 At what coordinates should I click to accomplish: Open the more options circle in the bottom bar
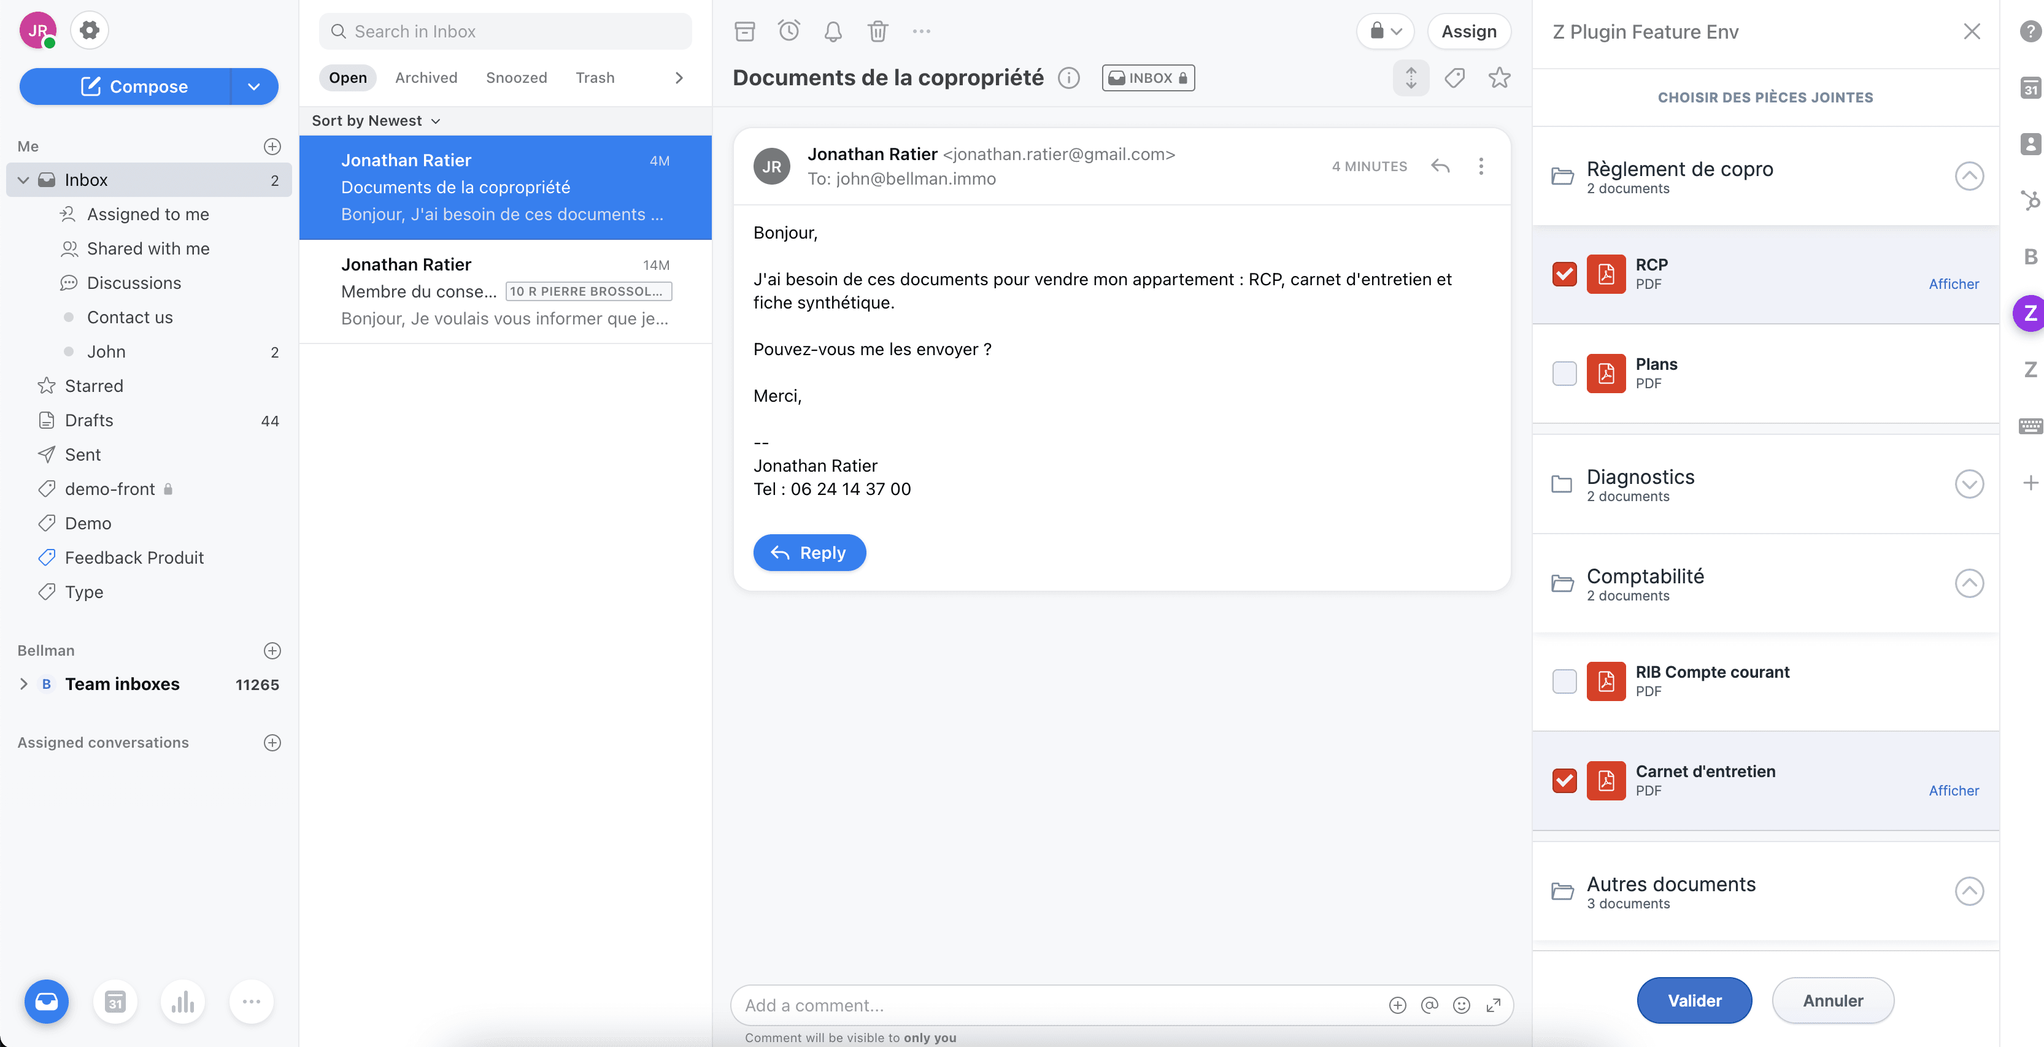point(252,1001)
